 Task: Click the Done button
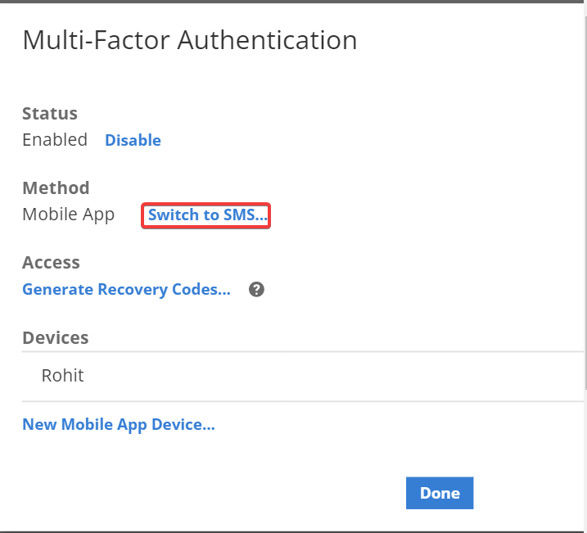pyautogui.click(x=440, y=493)
